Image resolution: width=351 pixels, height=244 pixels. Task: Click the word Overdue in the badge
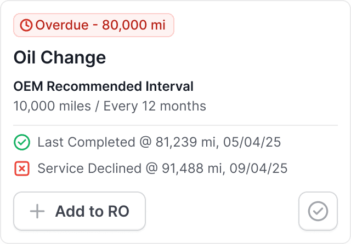point(60,25)
